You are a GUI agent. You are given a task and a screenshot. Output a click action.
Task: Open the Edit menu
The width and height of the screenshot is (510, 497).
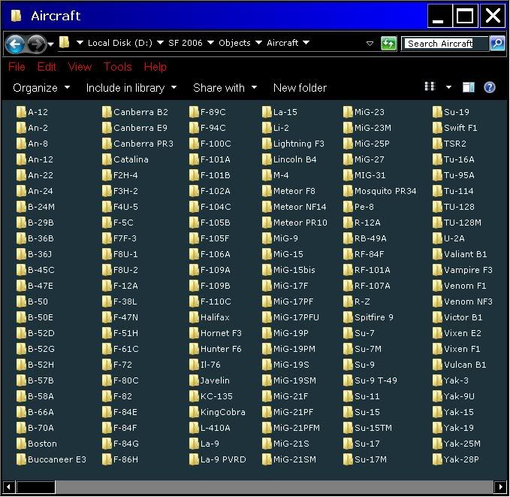click(x=47, y=67)
